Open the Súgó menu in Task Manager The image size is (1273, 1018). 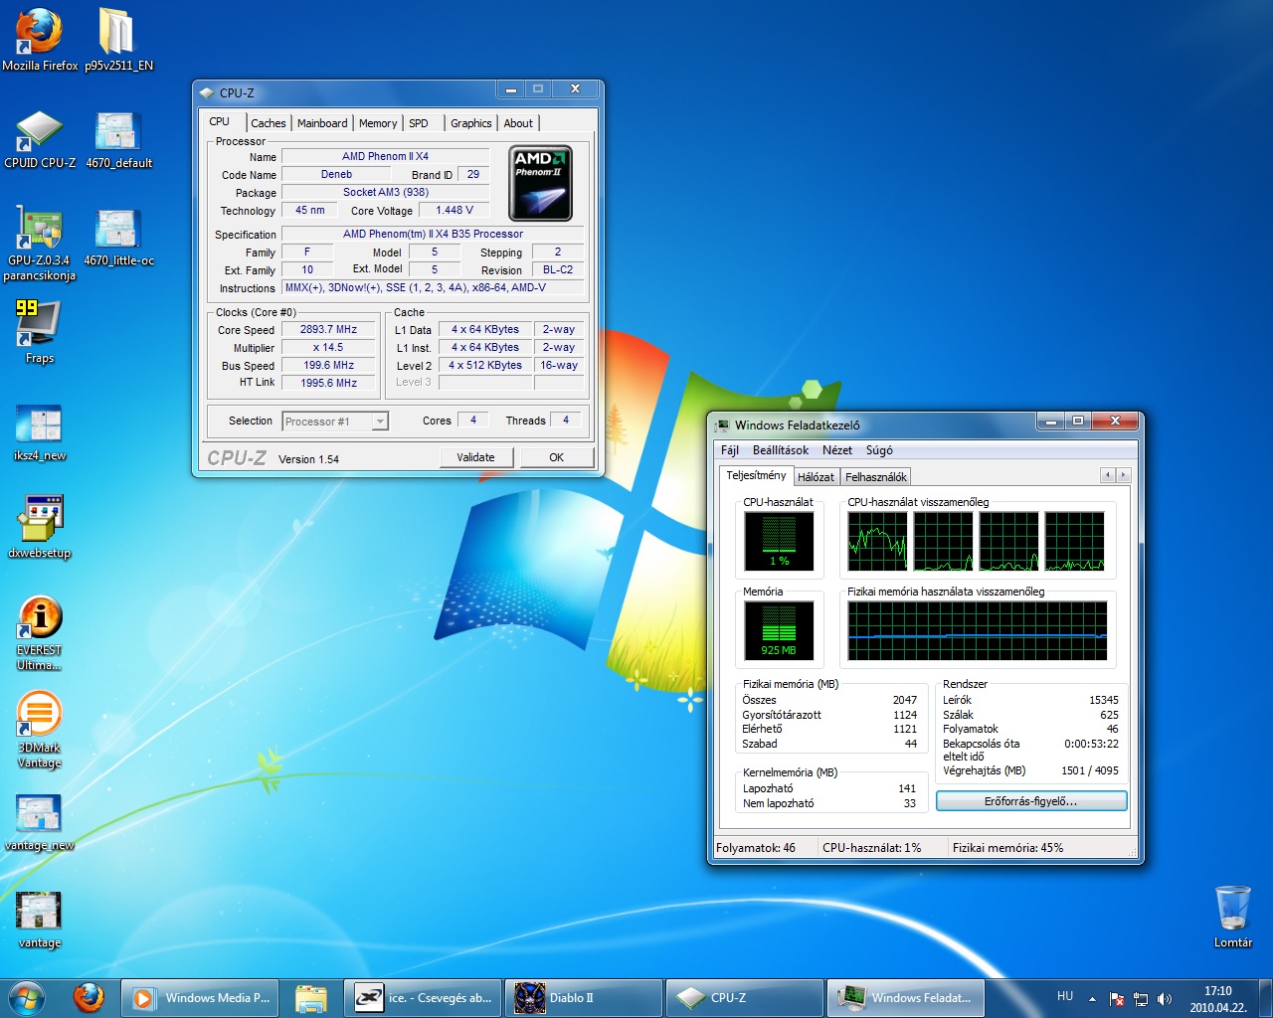tap(879, 450)
